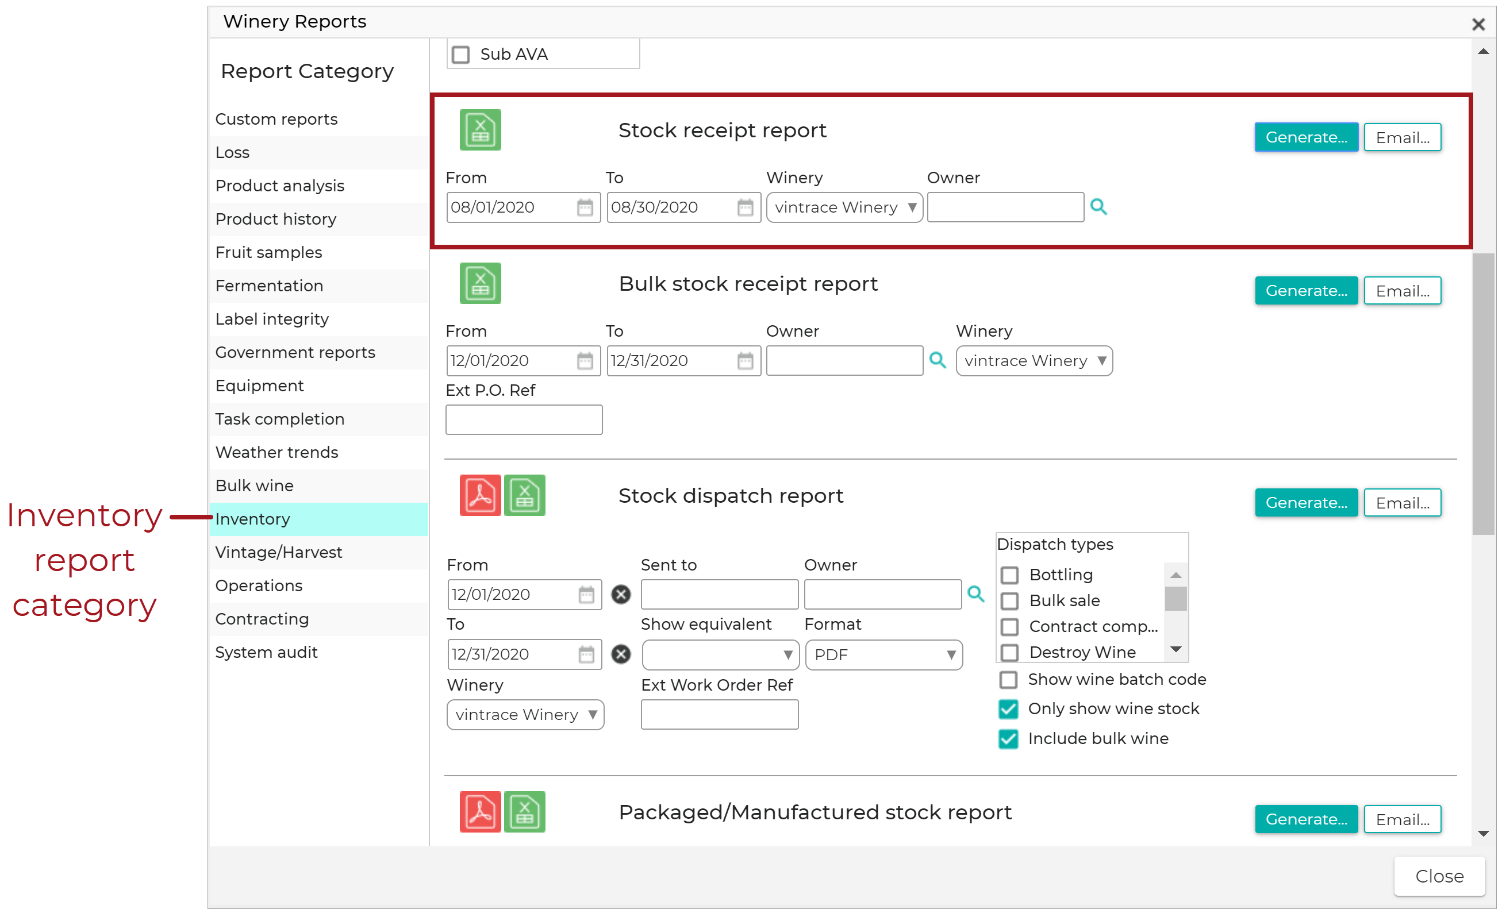Select Product analysis category
The width and height of the screenshot is (1506, 917).
[319, 186]
